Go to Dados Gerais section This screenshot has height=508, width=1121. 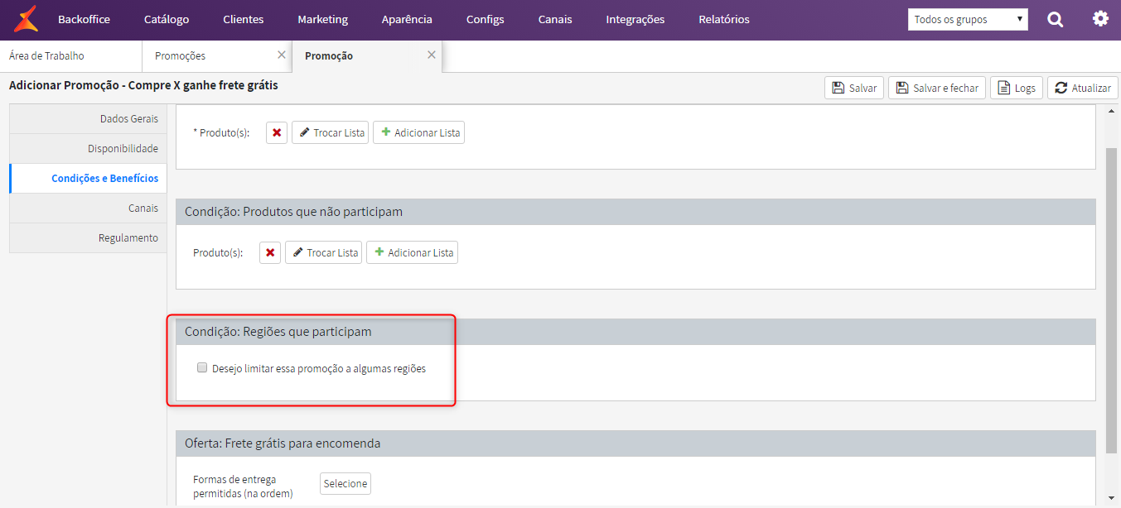[88, 118]
